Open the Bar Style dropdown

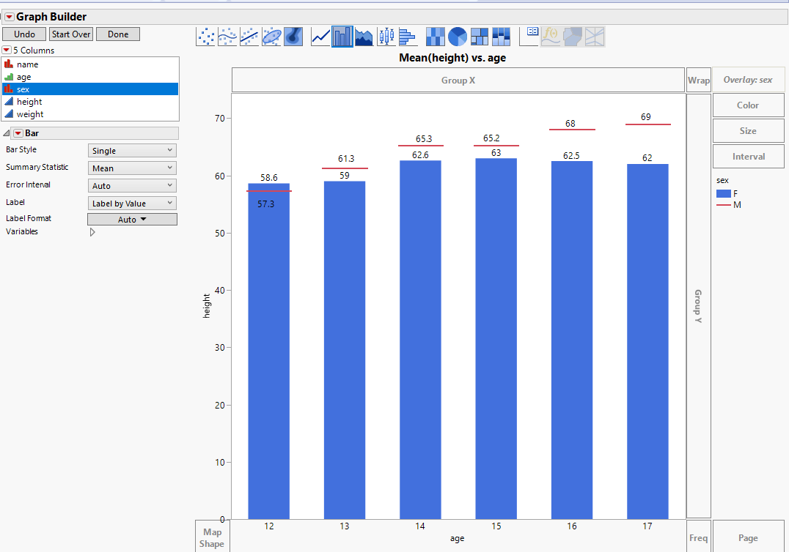131,150
